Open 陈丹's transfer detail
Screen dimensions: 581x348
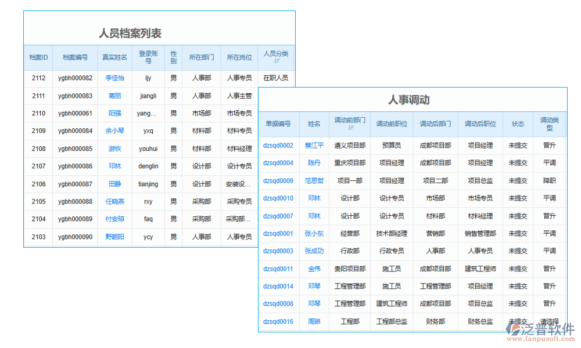[x=314, y=163]
